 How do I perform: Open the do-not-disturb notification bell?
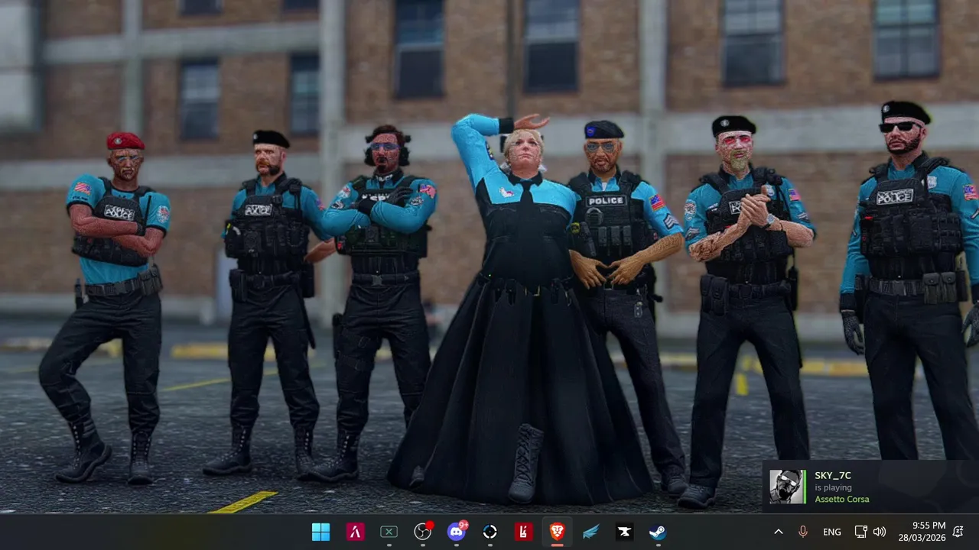[958, 532]
